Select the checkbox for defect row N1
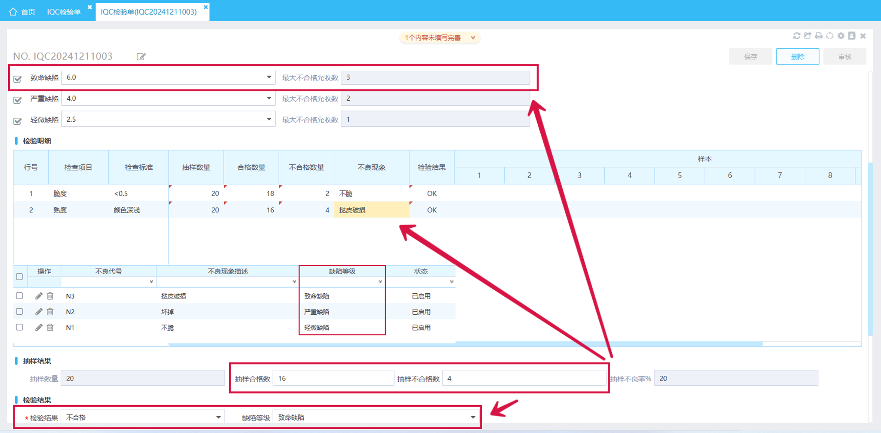This screenshot has width=881, height=433. pos(19,328)
